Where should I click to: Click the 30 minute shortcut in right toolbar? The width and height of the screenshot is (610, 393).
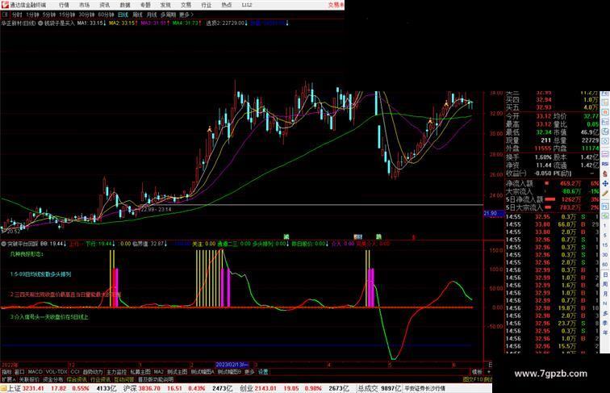click(605, 255)
